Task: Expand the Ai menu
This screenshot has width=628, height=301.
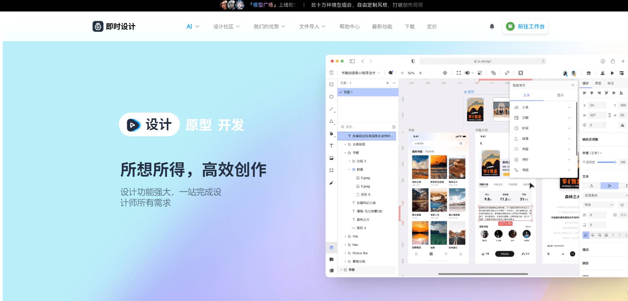Action: (193, 26)
